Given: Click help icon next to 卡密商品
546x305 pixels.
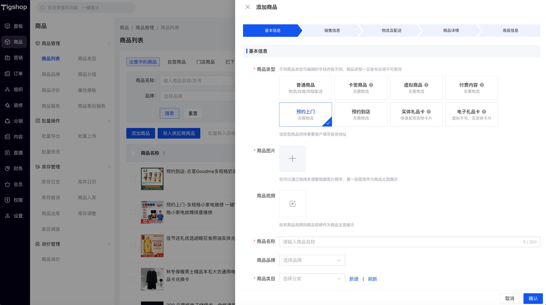Looking at the screenshot, I should pyautogui.click(x=371, y=85).
